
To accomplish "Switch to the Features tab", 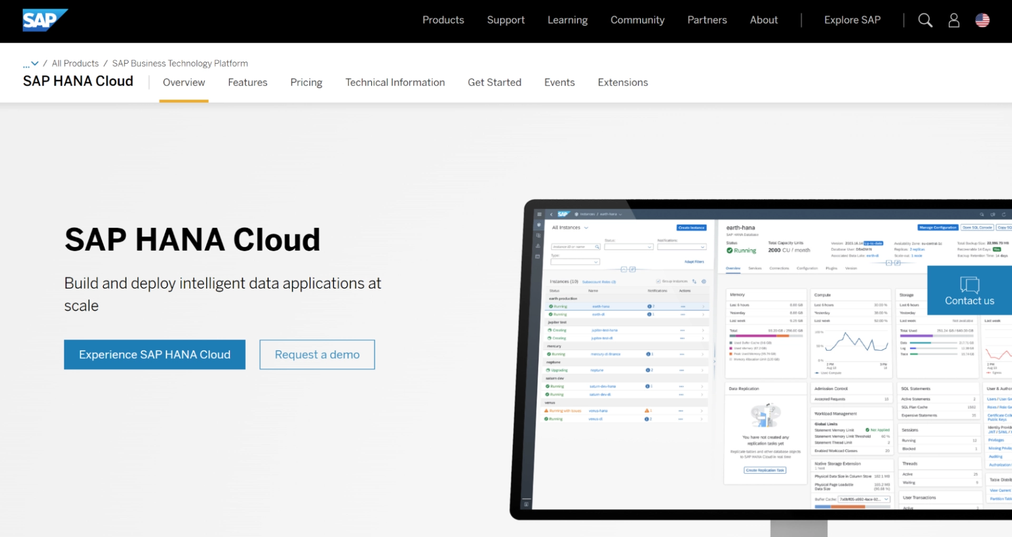I will point(247,83).
